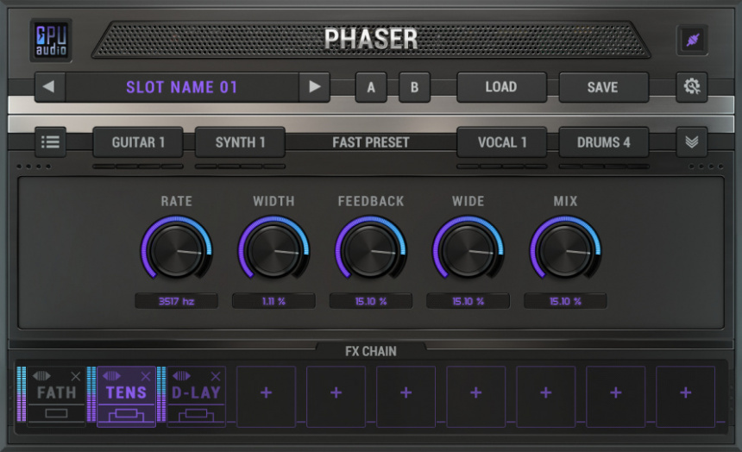This screenshot has height=452, width=742.
Task: Click the move handle on D-LAY slot
Action: [x=182, y=376]
